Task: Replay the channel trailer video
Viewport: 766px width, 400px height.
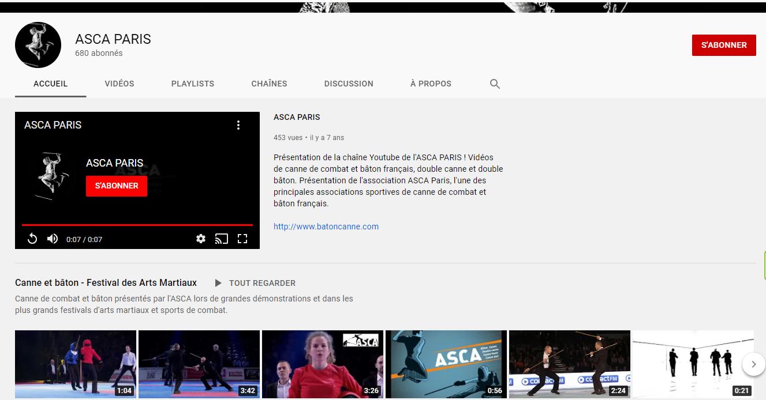Action: tap(32, 239)
